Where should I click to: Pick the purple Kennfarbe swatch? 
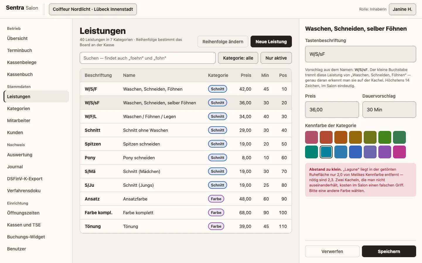[x=385, y=152]
